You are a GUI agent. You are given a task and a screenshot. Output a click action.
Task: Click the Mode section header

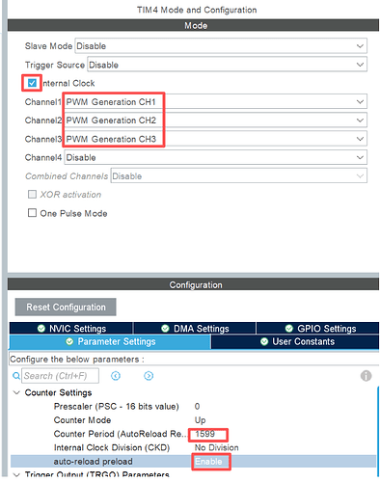pos(193,25)
